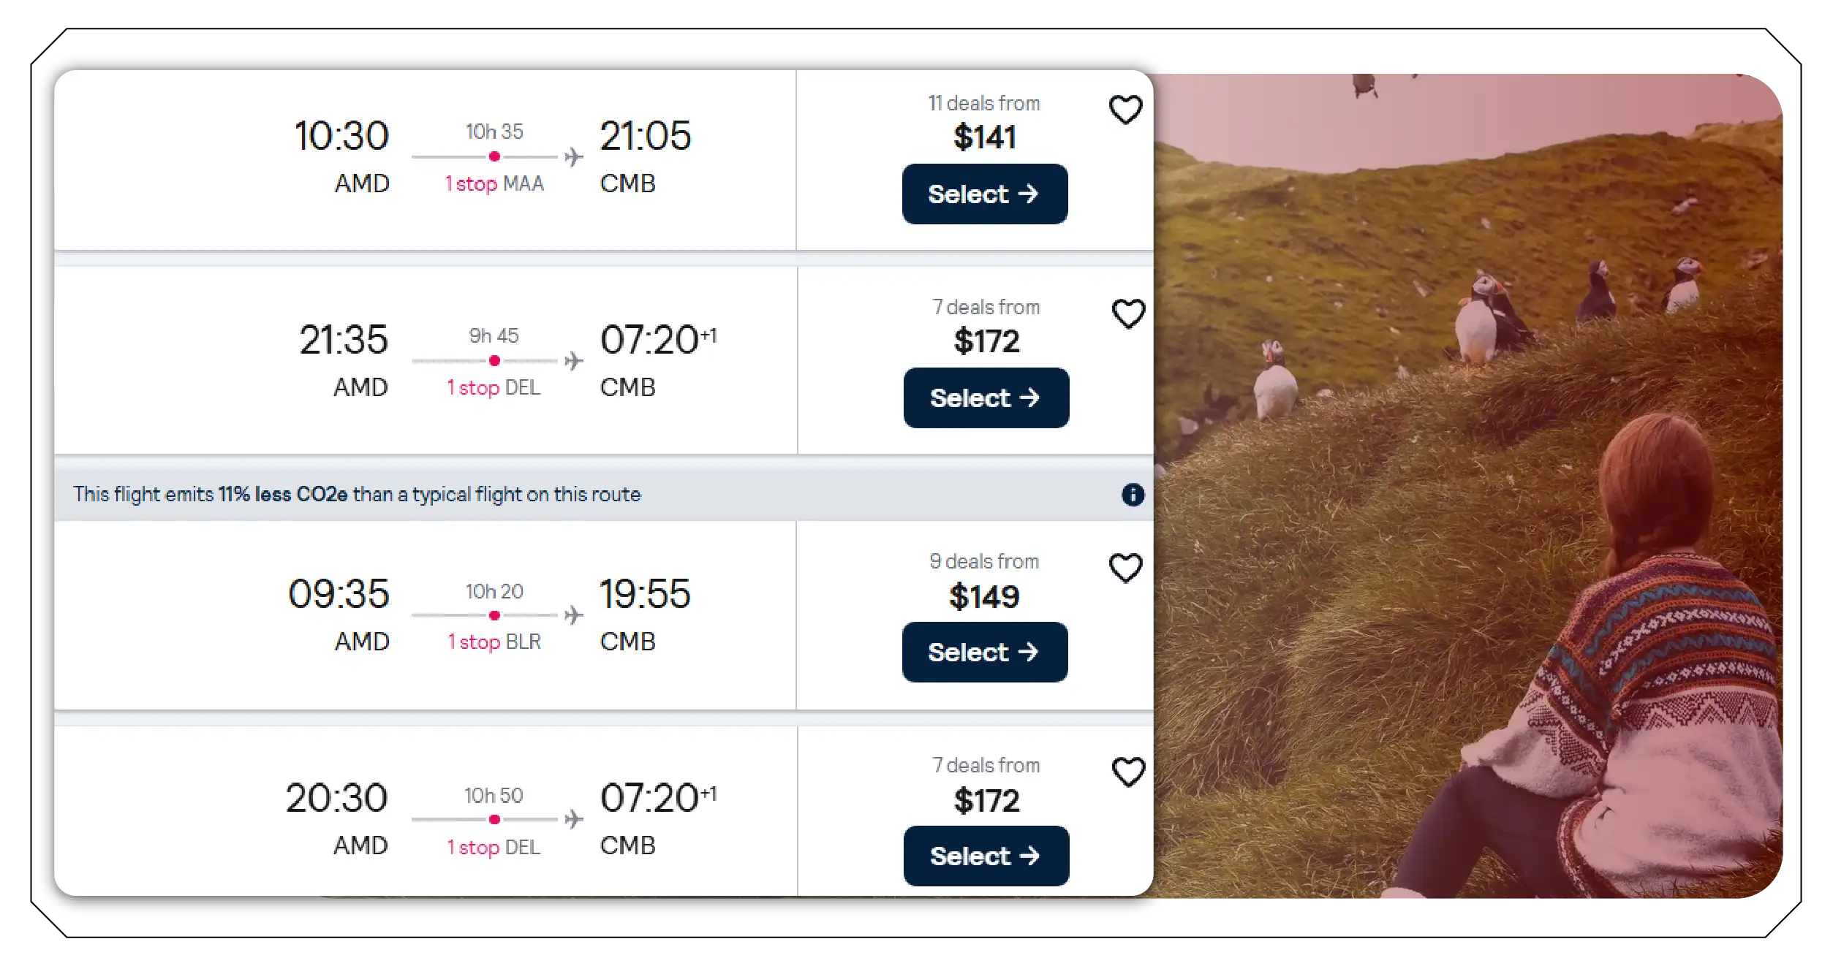The height and width of the screenshot is (966, 1833).
Task: Click the pink stop dot on the 10h 35 timeline
Action: 494,156
